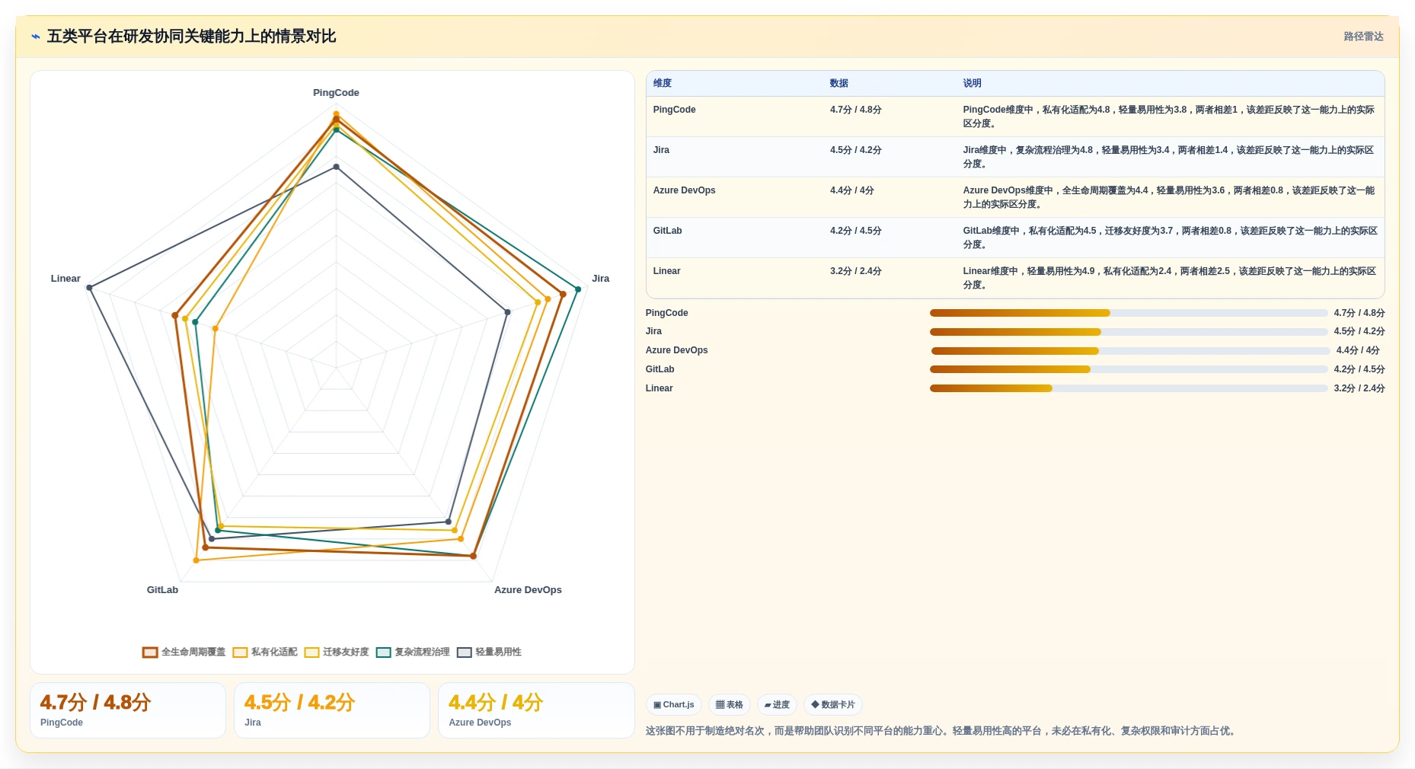This screenshot has width=1415, height=769.
Task: Toggle the 复杂流程治理 legend swatch
Action: (383, 653)
